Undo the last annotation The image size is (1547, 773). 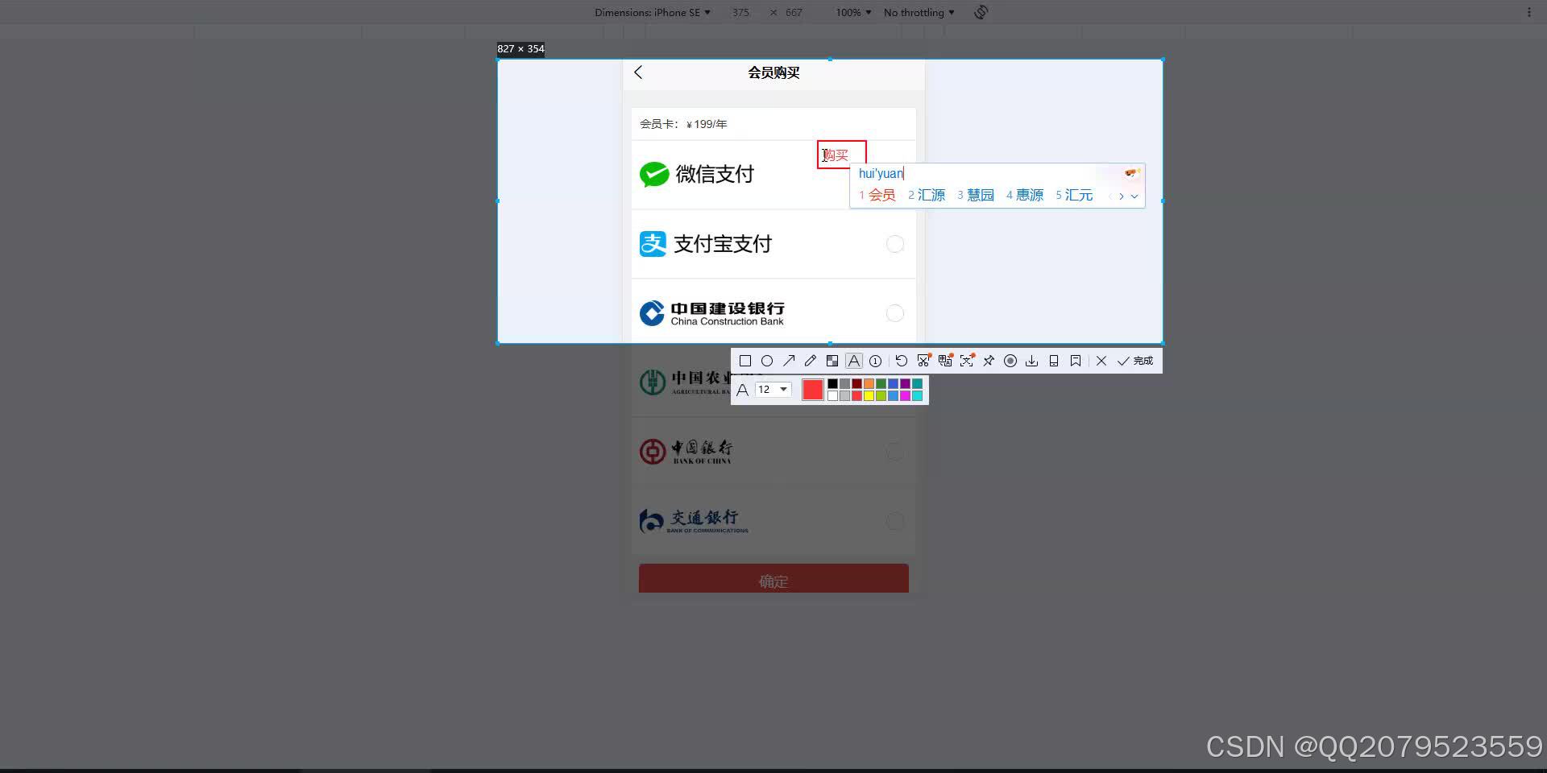pos(901,361)
